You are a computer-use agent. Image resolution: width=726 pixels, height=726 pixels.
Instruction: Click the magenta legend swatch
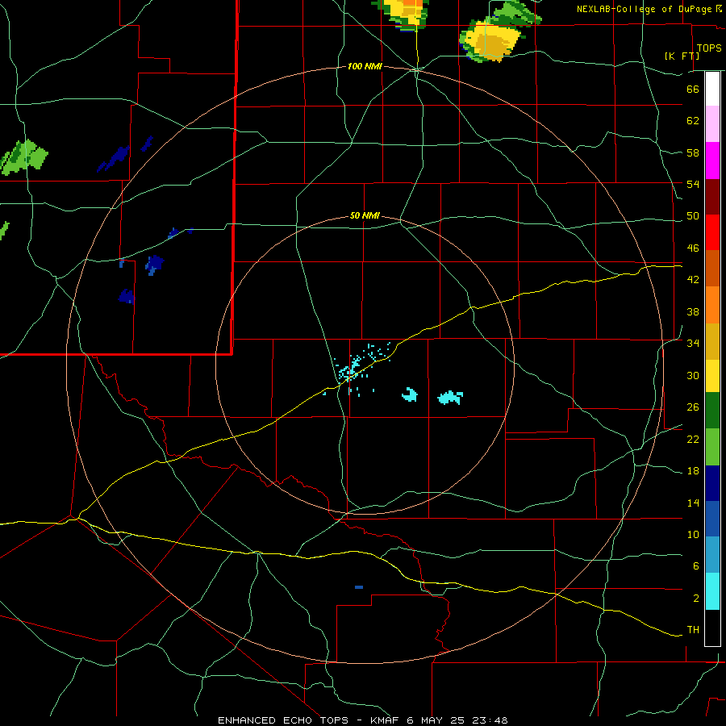coord(712,161)
